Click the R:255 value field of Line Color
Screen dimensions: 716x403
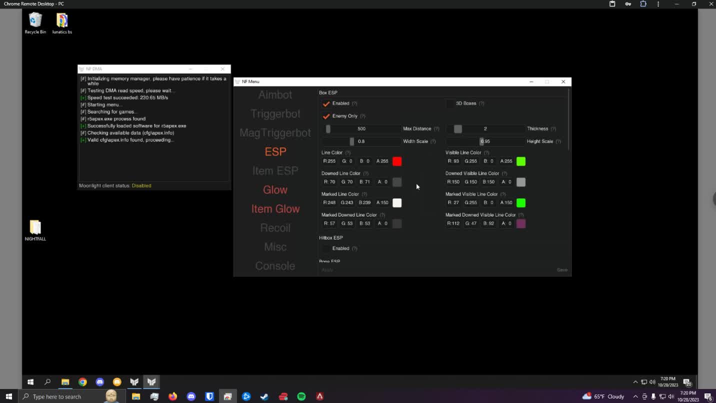click(329, 161)
